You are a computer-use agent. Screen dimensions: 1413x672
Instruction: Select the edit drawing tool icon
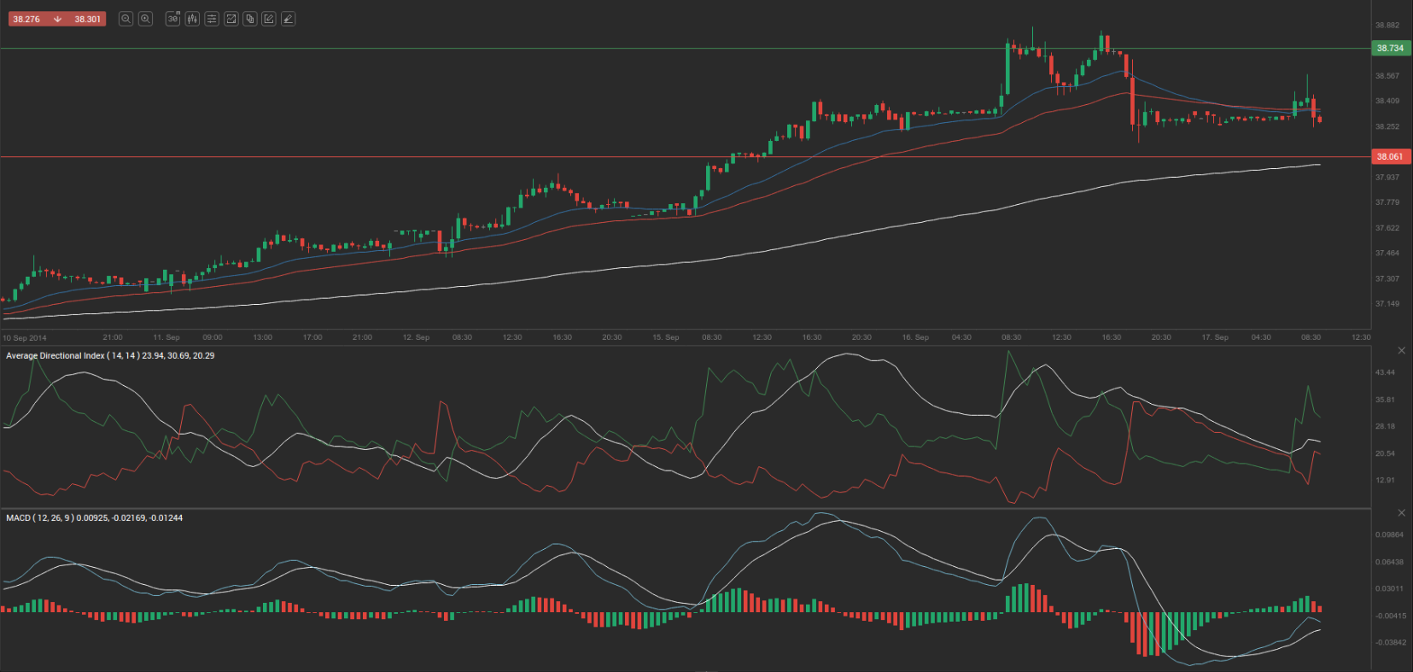coord(269,19)
